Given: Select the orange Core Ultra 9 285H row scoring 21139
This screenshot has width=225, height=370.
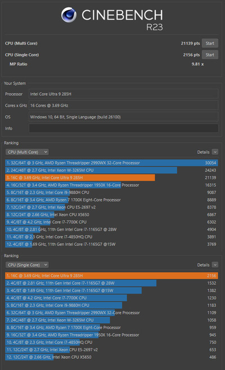Looking at the screenshot, I should click(111, 178).
